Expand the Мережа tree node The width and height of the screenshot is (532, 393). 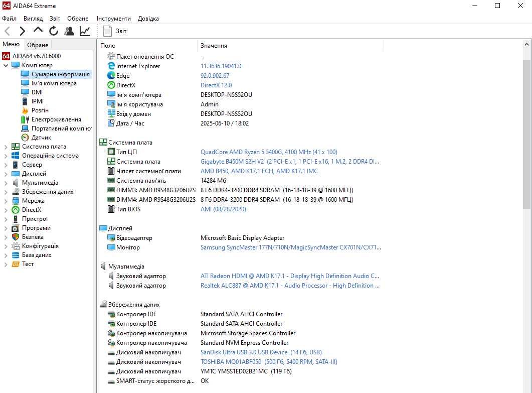(x=6, y=201)
